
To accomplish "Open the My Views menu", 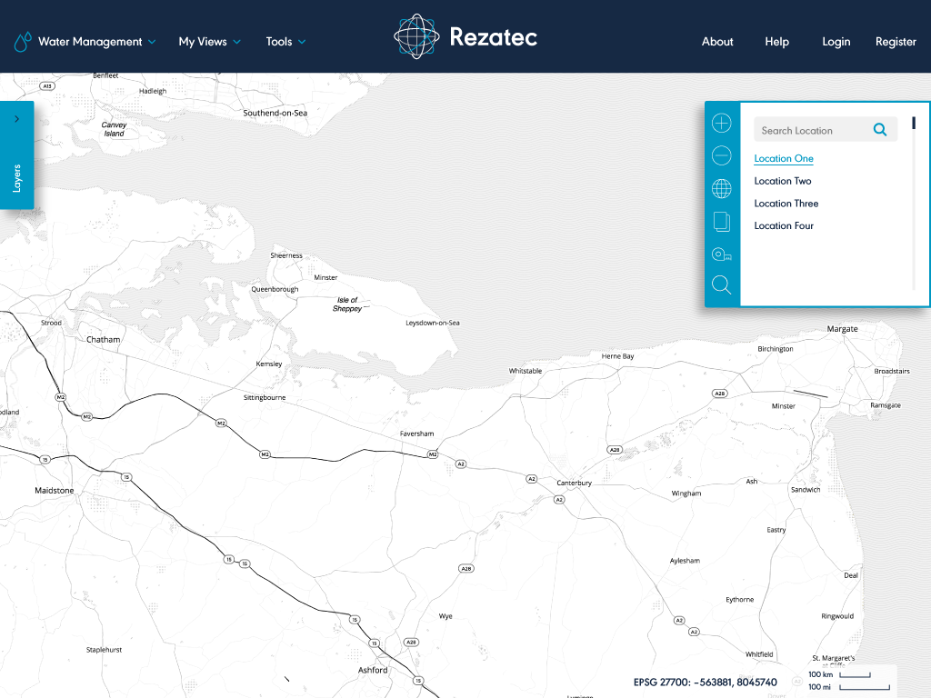I will [203, 42].
